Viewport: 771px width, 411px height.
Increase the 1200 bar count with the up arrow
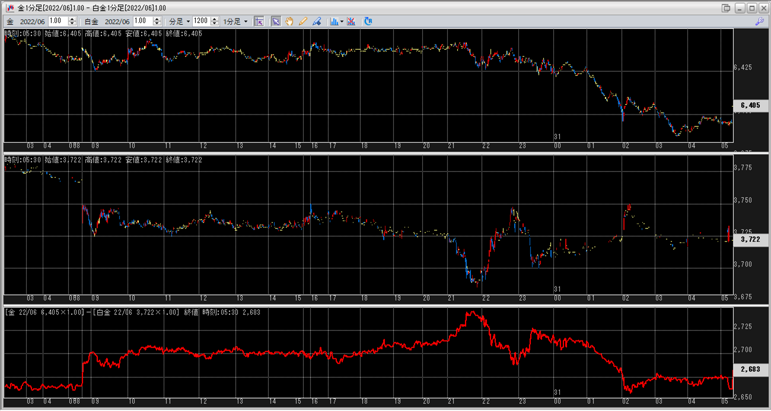pos(214,19)
